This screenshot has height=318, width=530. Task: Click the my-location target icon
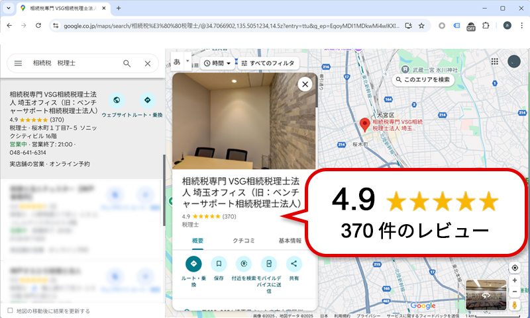click(x=515, y=268)
